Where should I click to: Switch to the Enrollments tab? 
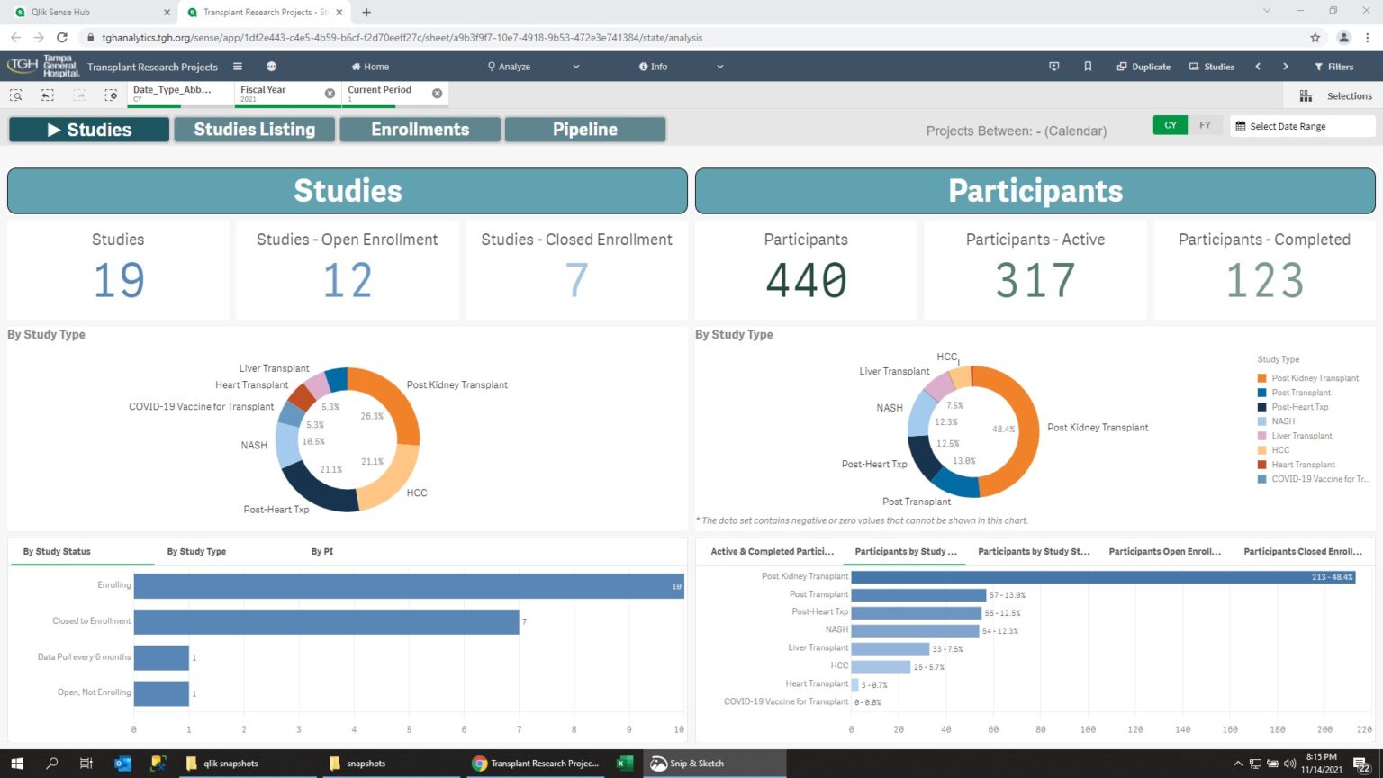(x=420, y=129)
